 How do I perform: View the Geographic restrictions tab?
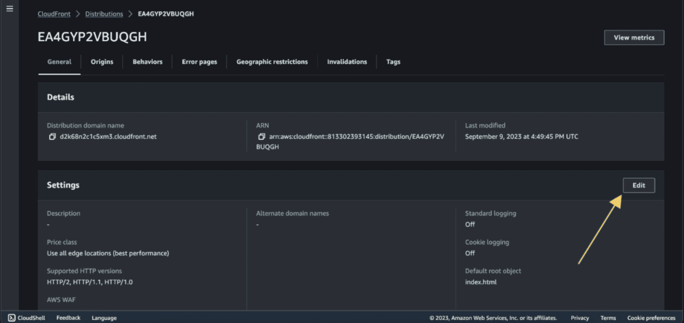click(272, 62)
